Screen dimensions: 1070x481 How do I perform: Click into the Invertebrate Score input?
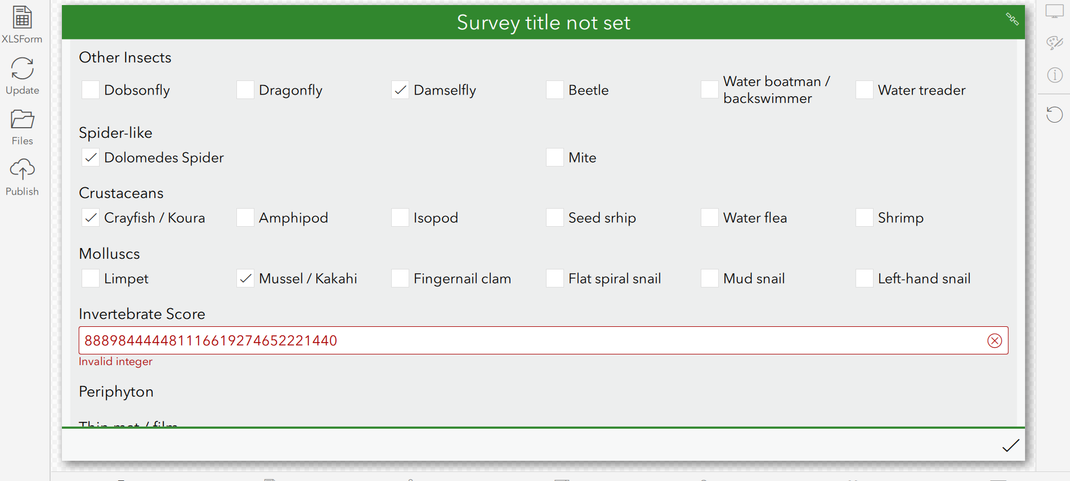pyautogui.click(x=529, y=340)
